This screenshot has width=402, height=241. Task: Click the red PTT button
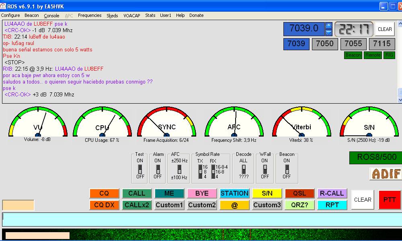tap(390, 200)
